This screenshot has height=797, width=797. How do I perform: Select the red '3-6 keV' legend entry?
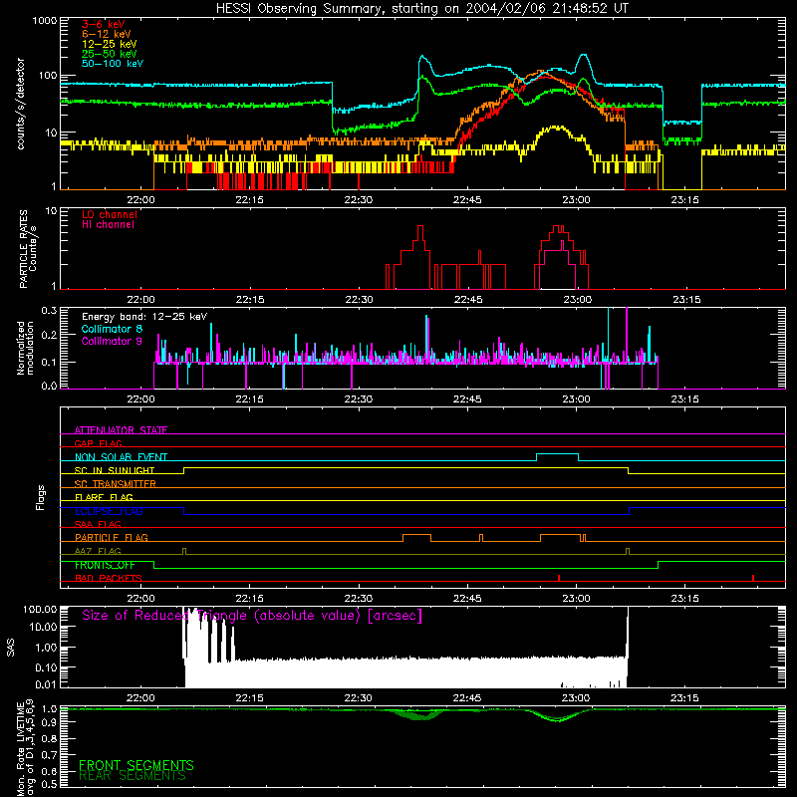(104, 24)
